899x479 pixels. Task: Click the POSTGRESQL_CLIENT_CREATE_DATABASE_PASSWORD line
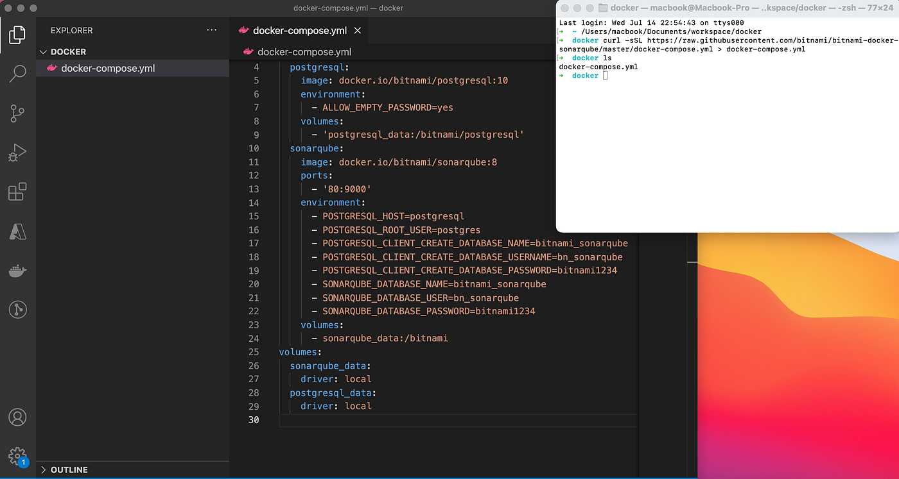(469, 271)
